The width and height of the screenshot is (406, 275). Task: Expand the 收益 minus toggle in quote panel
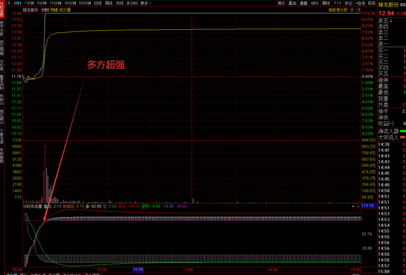pos(391,123)
